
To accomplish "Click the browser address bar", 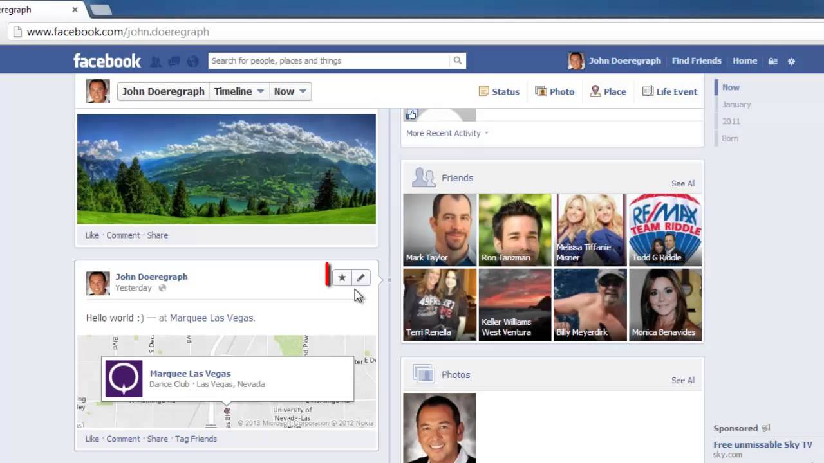I will coord(416,32).
